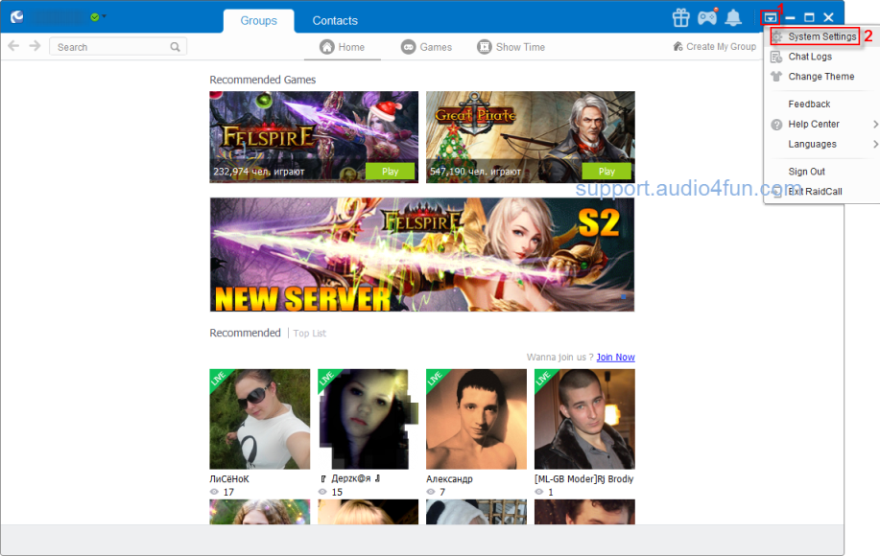Click the Home icon in navigation
This screenshot has height=556, width=880.
[x=326, y=47]
